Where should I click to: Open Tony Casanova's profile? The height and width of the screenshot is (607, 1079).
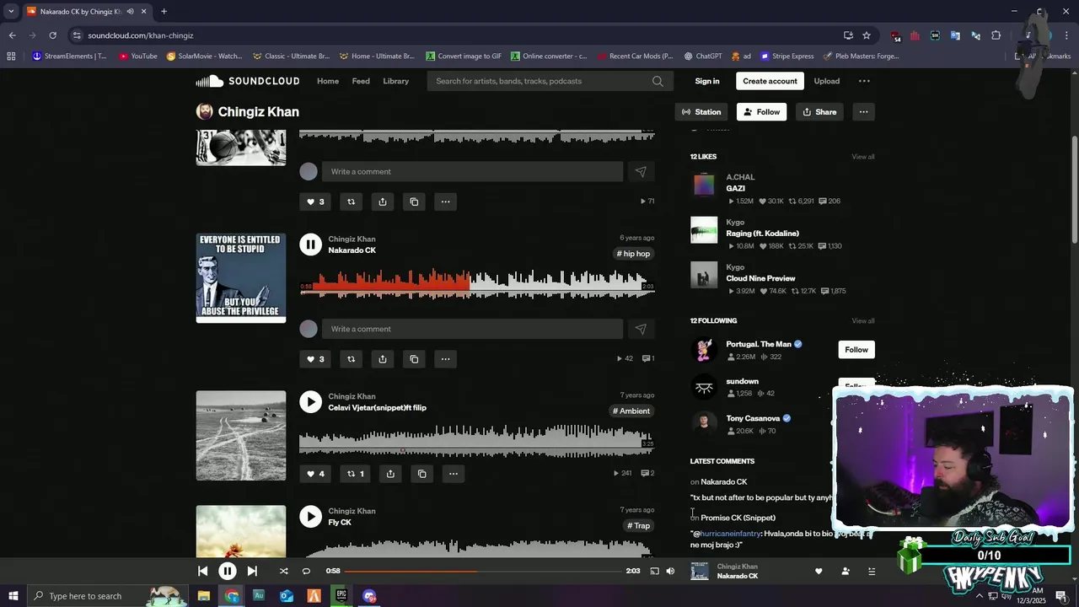752,418
